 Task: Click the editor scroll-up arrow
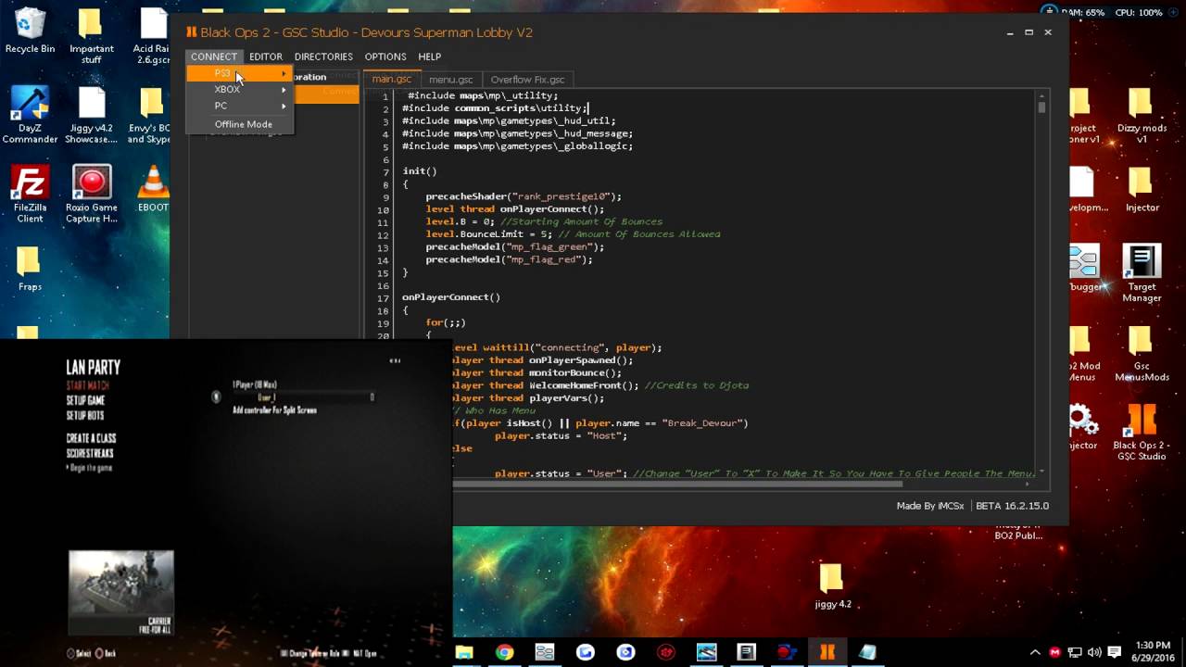(1041, 95)
